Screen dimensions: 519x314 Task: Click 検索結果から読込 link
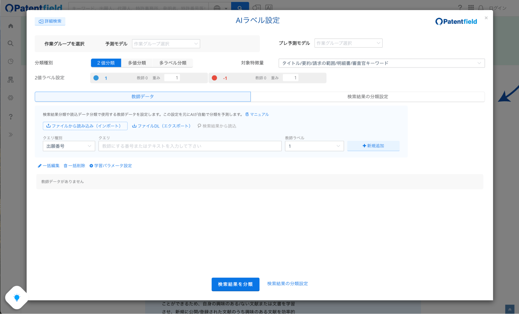[x=217, y=126]
